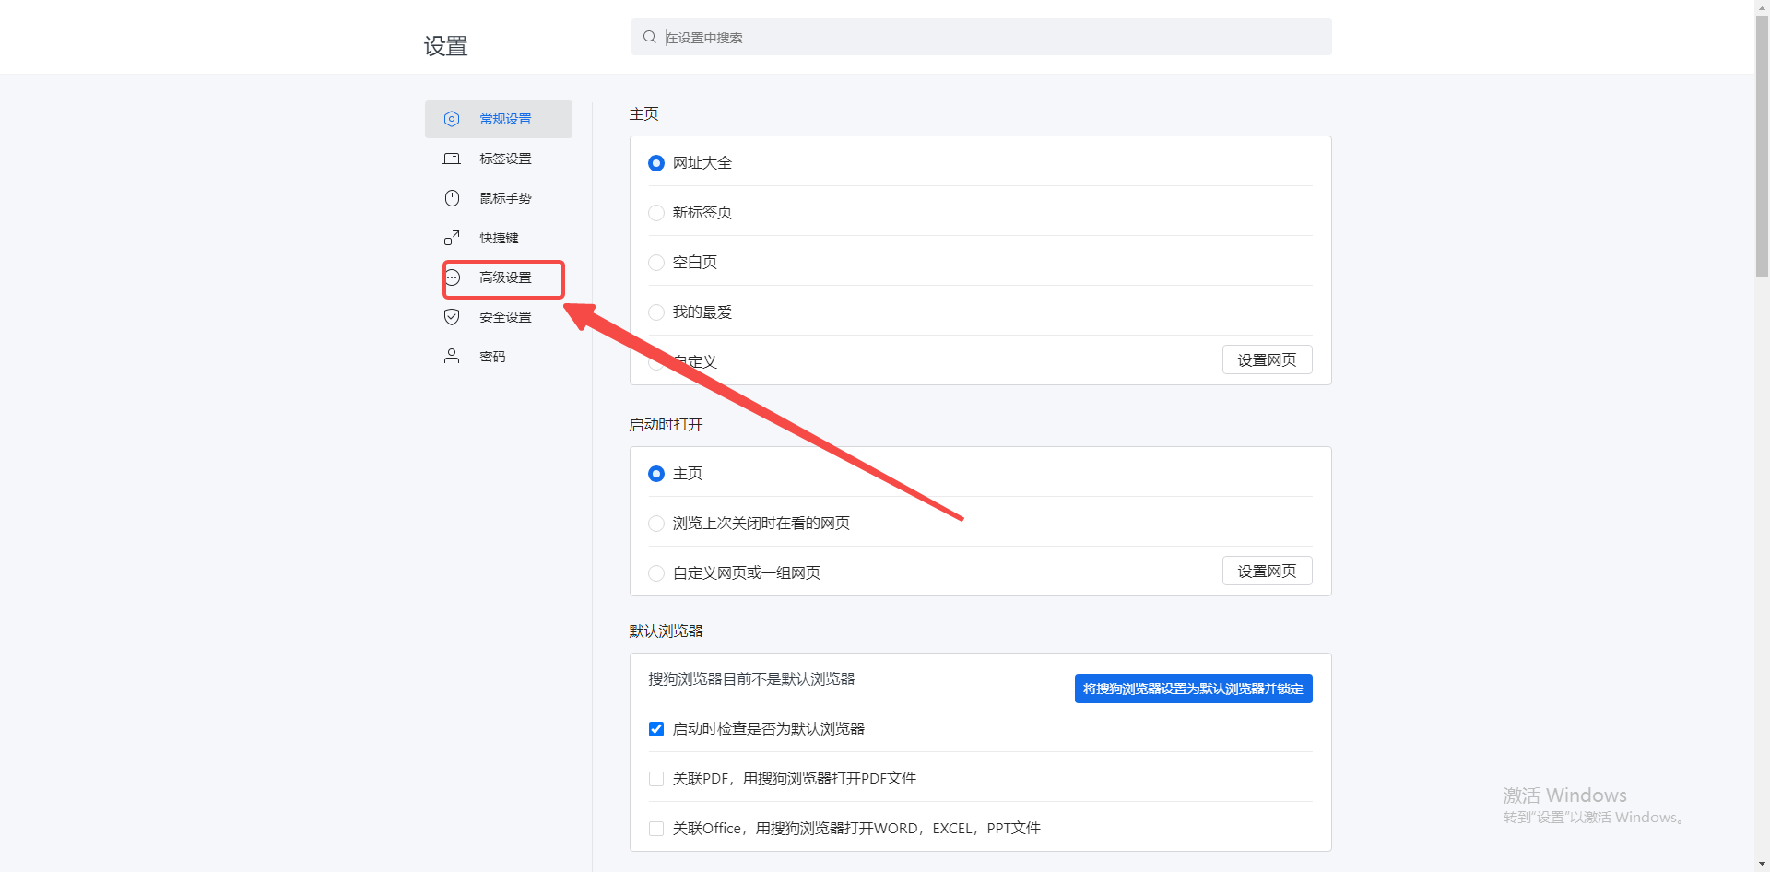Click the 常规设置 gear icon
Viewport: 1770px width, 872px height.
[x=452, y=119]
